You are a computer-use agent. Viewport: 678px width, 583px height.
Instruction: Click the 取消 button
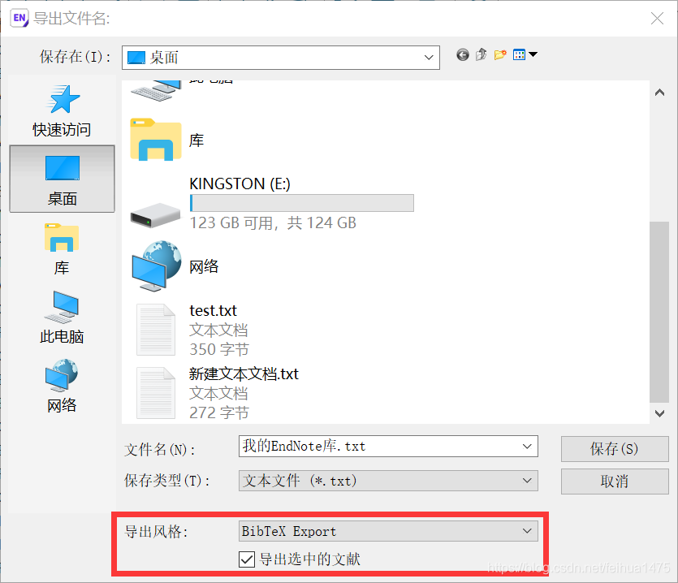[x=615, y=482]
